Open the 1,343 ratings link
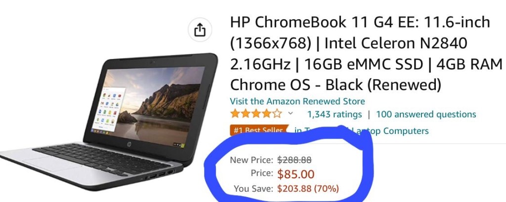This screenshot has width=506, height=202. [335, 114]
